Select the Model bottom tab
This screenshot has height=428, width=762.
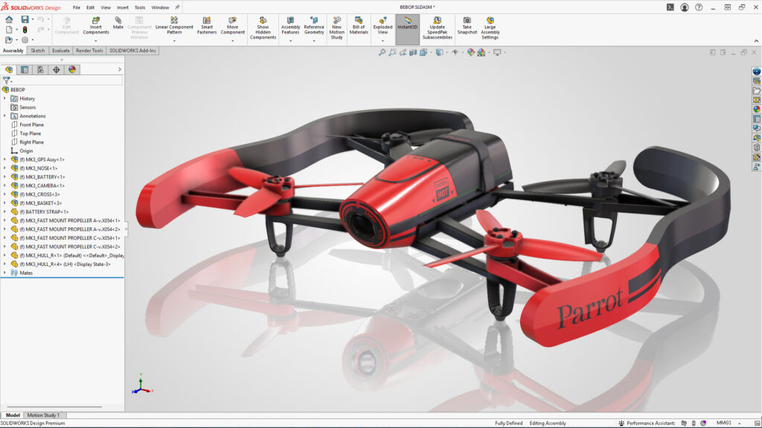(x=13, y=415)
